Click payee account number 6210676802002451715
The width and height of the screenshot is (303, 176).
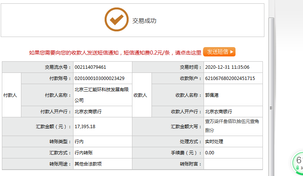230,78
